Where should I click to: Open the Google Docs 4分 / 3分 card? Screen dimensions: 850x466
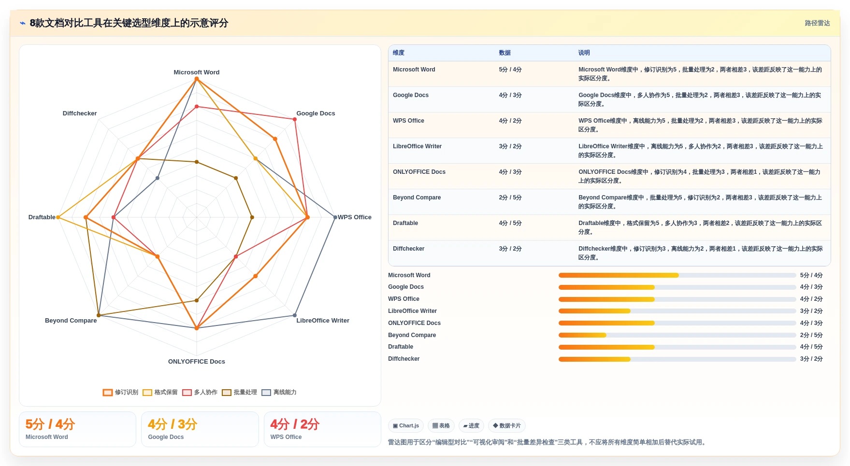point(200,429)
